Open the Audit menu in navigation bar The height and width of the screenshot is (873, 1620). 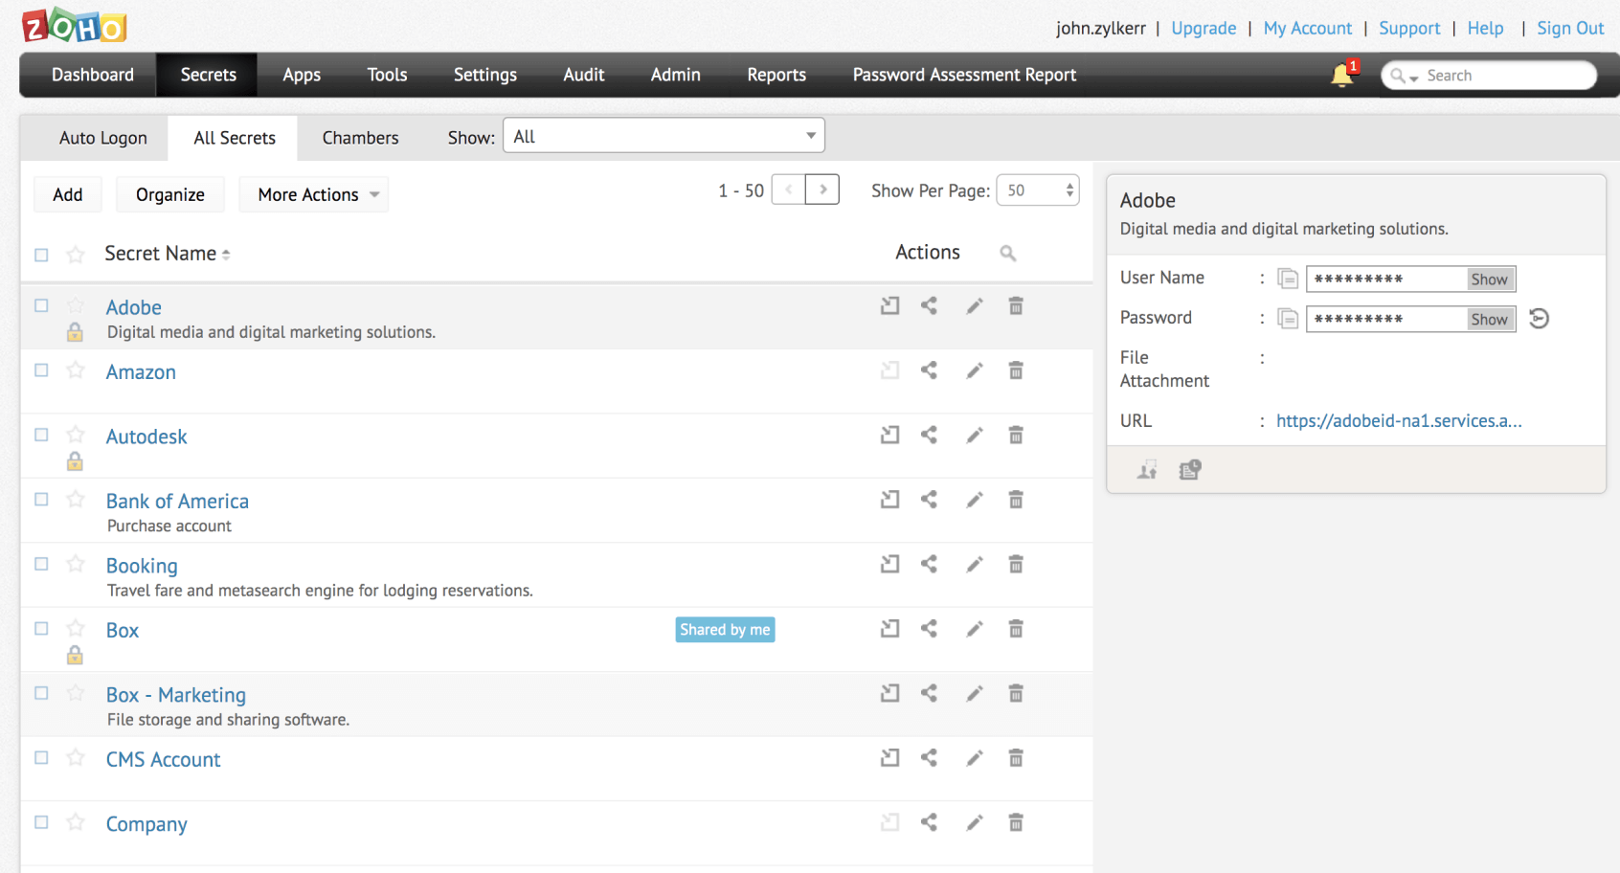tap(583, 75)
